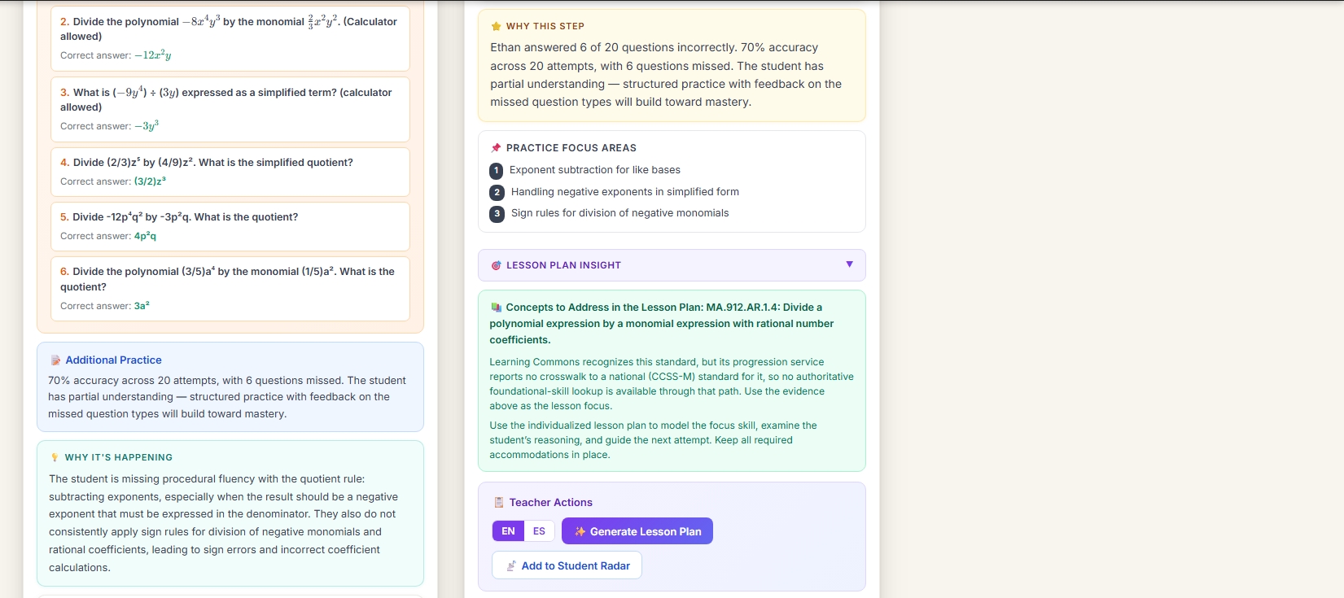Viewport: 1344px width, 598px height.
Task: Click the "Ethan answered 6 of 20 questions" paragraph
Action: click(666, 75)
